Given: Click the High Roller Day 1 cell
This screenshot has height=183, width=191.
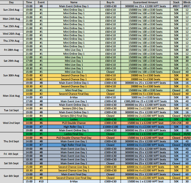Looking at the screenshot, I should tap(74, 127).
